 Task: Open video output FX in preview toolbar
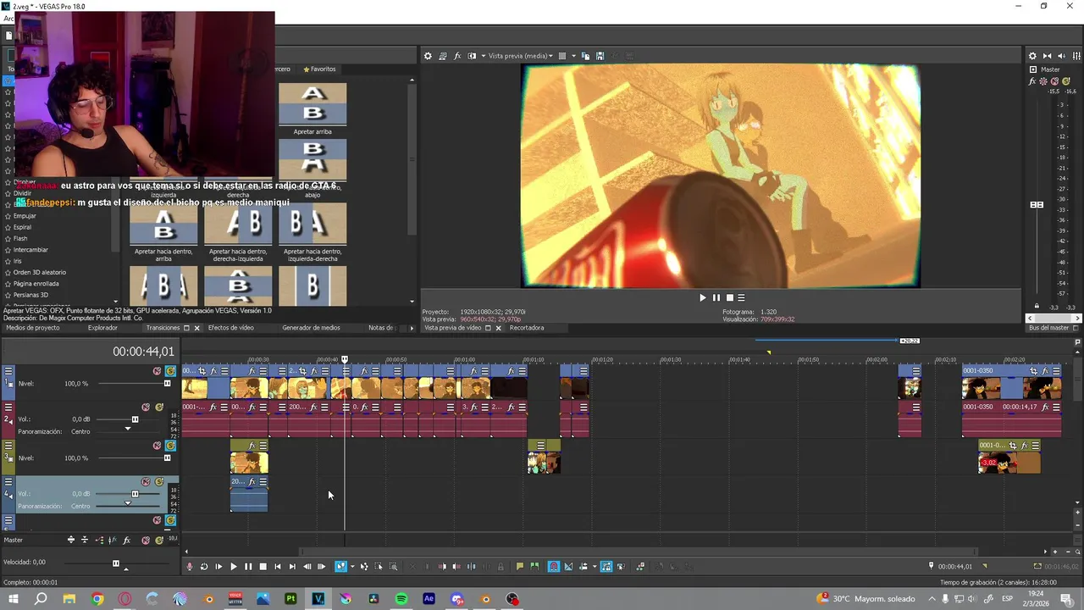point(457,56)
